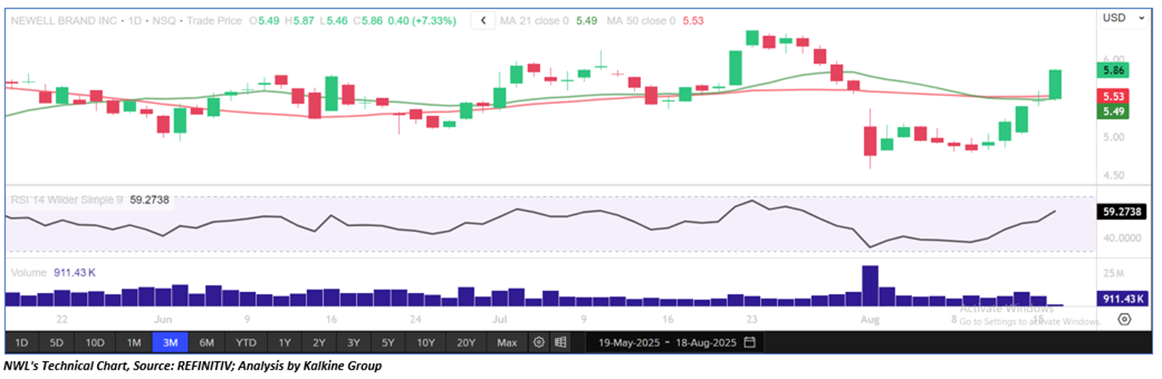1162x379 pixels.
Task: Open the USD currency dropdown
Action: click(1124, 18)
